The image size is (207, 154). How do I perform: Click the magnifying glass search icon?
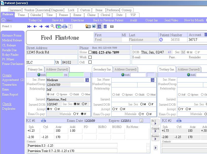point(53,26)
